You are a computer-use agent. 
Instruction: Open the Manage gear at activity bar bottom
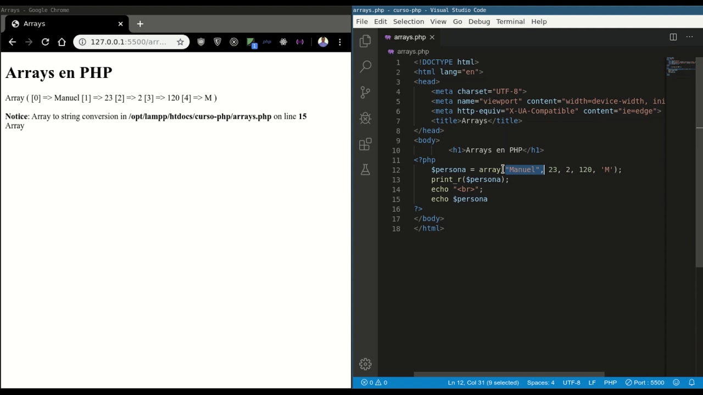click(365, 364)
